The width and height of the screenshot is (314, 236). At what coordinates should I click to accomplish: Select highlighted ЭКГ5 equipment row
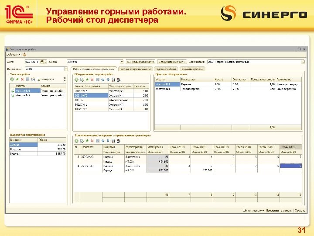click(x=111, y=95)
